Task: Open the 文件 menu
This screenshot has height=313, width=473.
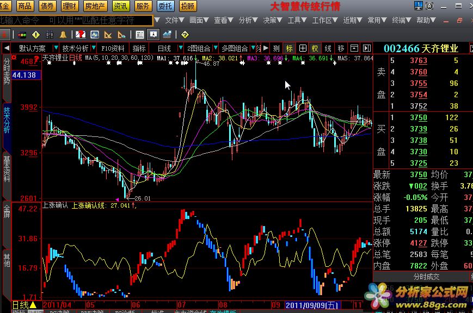Action: point(174,20)
